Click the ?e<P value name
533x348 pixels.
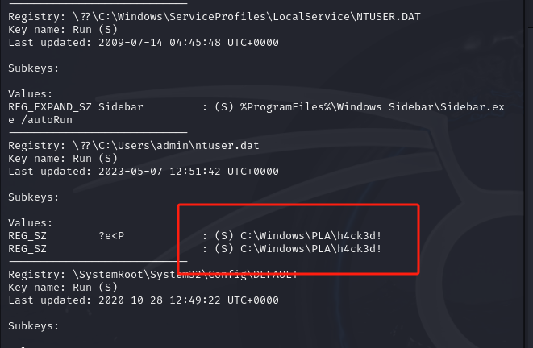click(x=111, y=235)
